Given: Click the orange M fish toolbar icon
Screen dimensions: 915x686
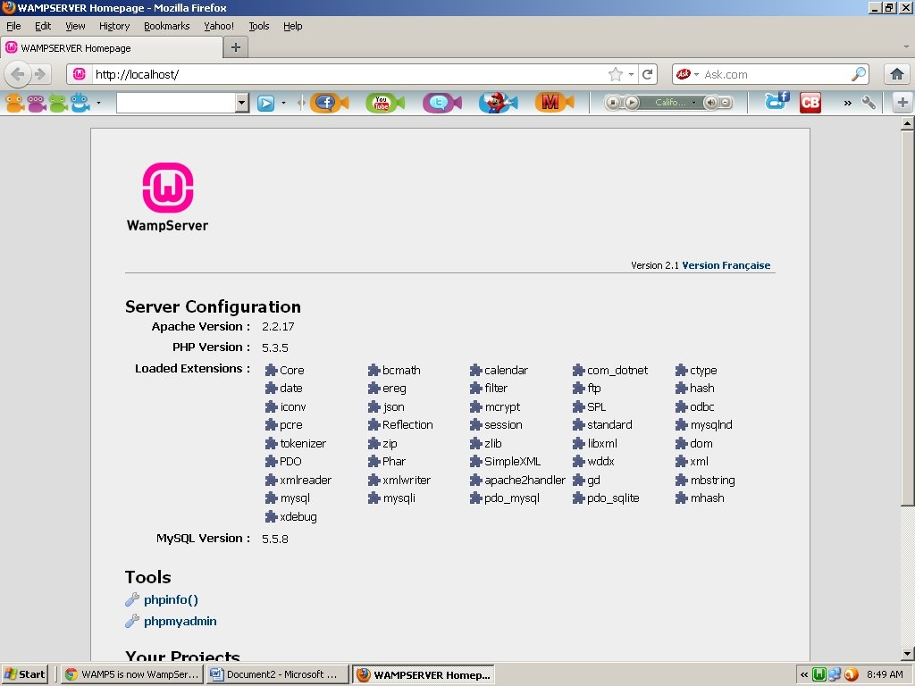Looking at the screenshot, I should coord(554,104).
